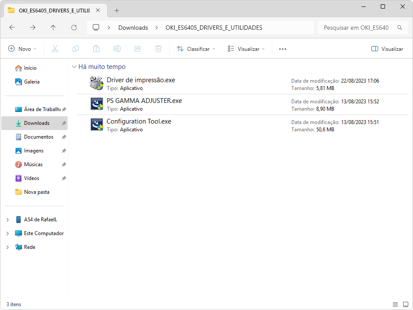The width and height of the screenshot is (413, 310).
Task: Click the 8,90 MB file size
Action: 325,109
